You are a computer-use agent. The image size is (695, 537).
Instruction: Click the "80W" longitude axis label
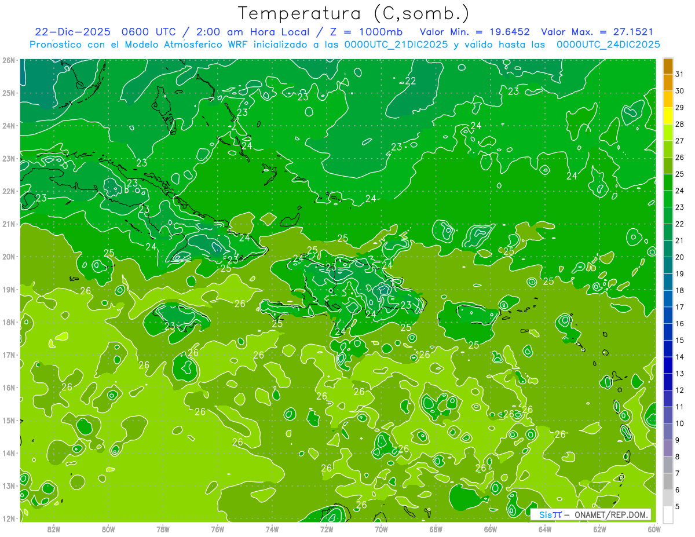pos(108,529)
